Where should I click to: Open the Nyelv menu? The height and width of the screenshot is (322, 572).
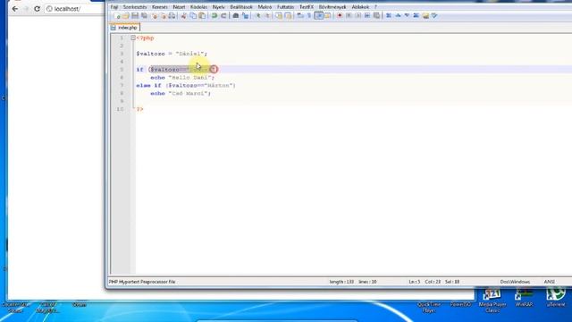(x=218, y=7)
